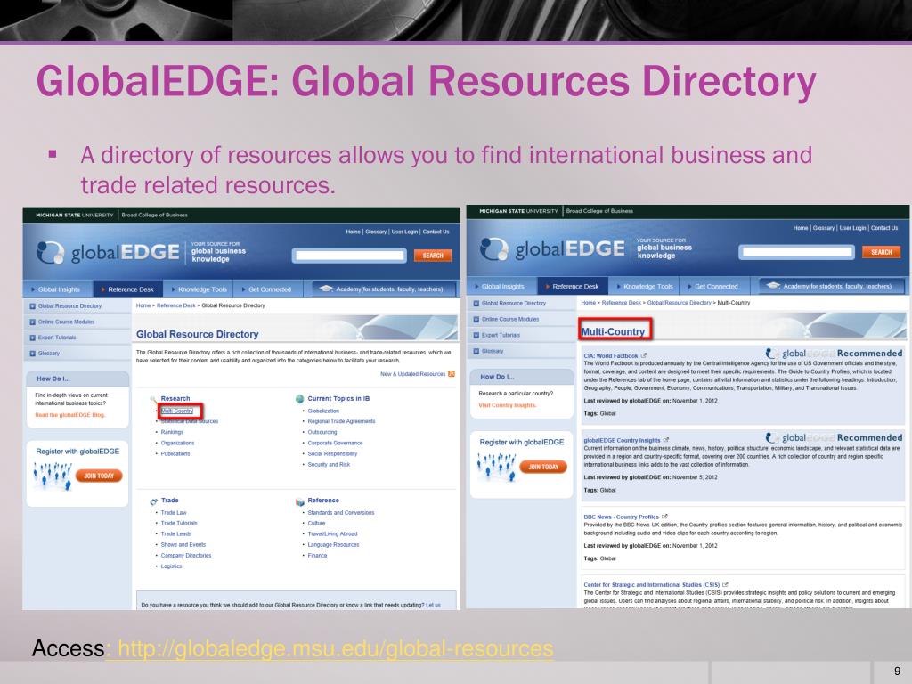The image size is (912, 684).
Task: Open the CIA: World Factbook resource title
Action: point(611,355)
